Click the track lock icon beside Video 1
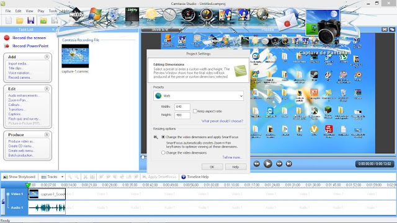Viewport: 397px width, 223px height. (x=3, y=201)
